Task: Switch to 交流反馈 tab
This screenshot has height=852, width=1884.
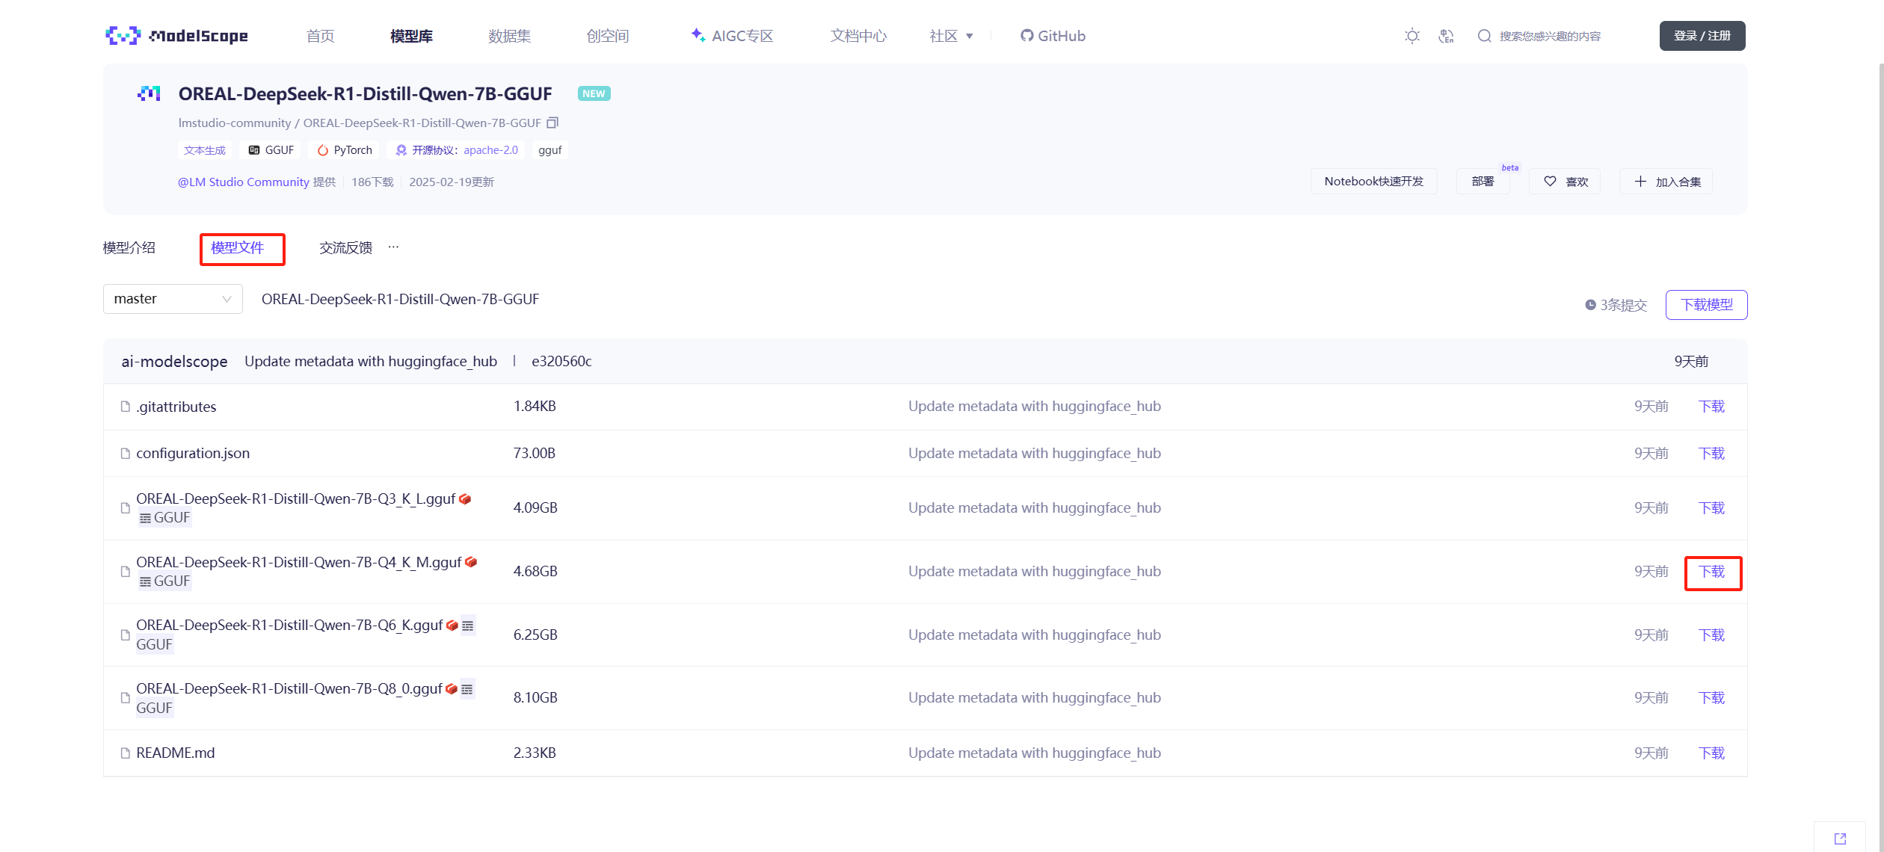Action: [x=346, y=248]
